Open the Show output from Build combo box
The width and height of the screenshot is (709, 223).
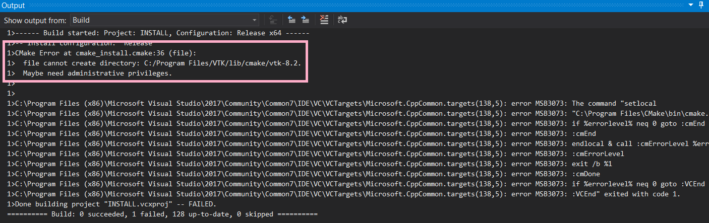click(165, 20)
